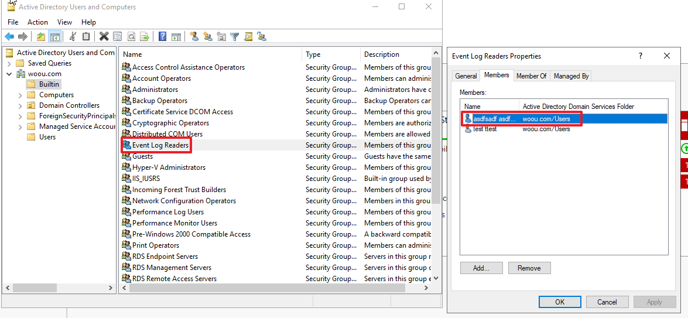Screen dimensions: 688x318
Task: Expand the Domain Controllers node
Action: 20,105
